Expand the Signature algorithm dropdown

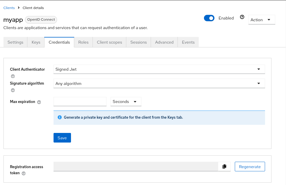[x=159, y=83]
